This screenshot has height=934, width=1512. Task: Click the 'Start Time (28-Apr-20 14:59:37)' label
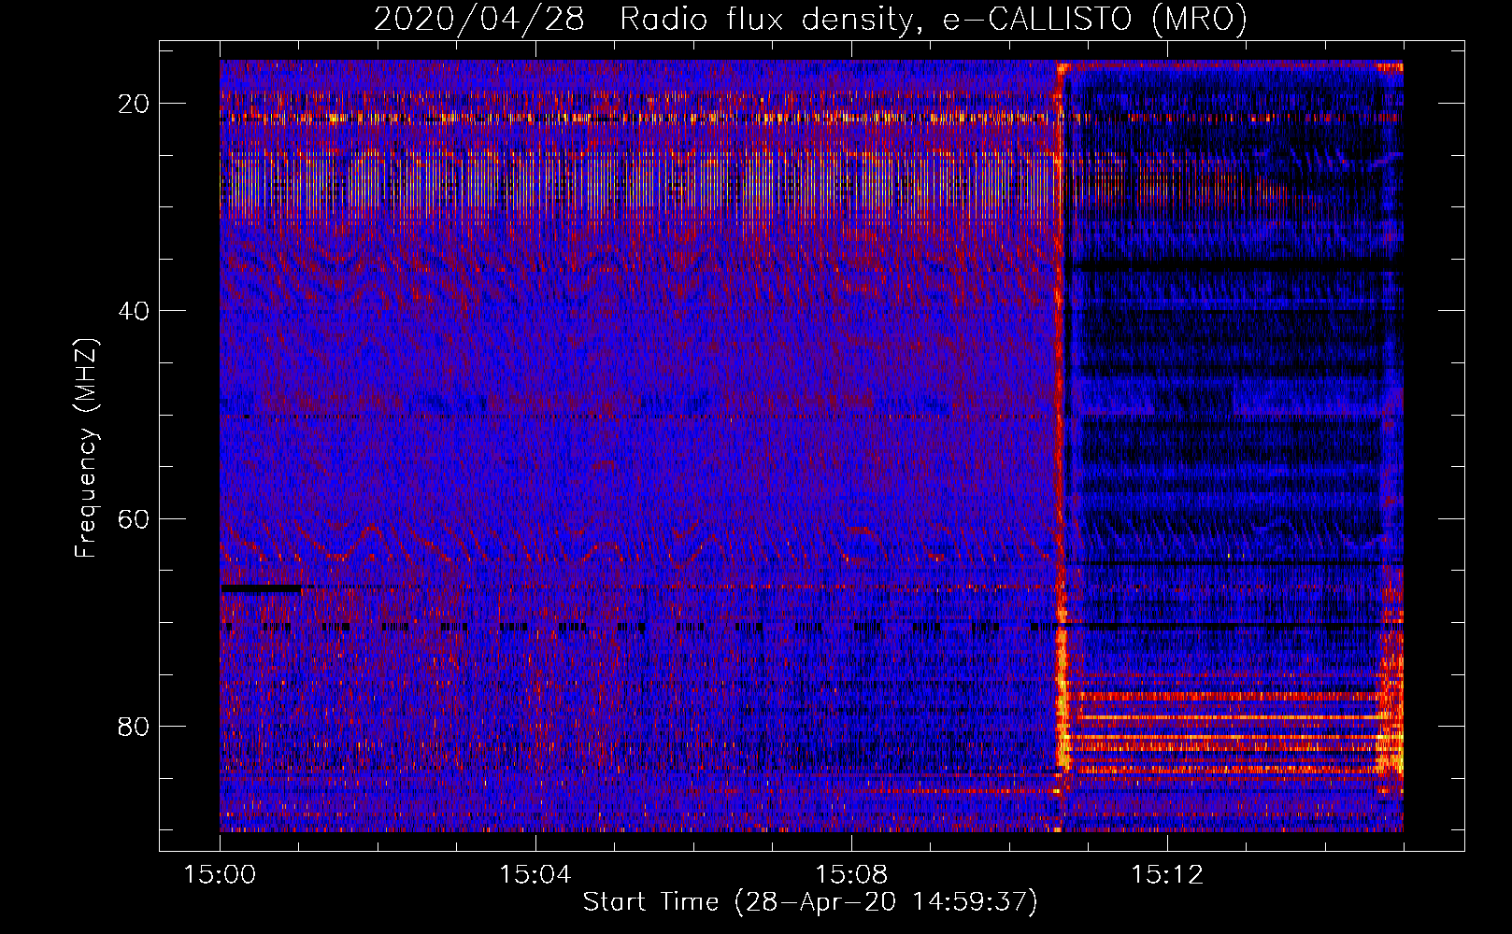point(810,901)
